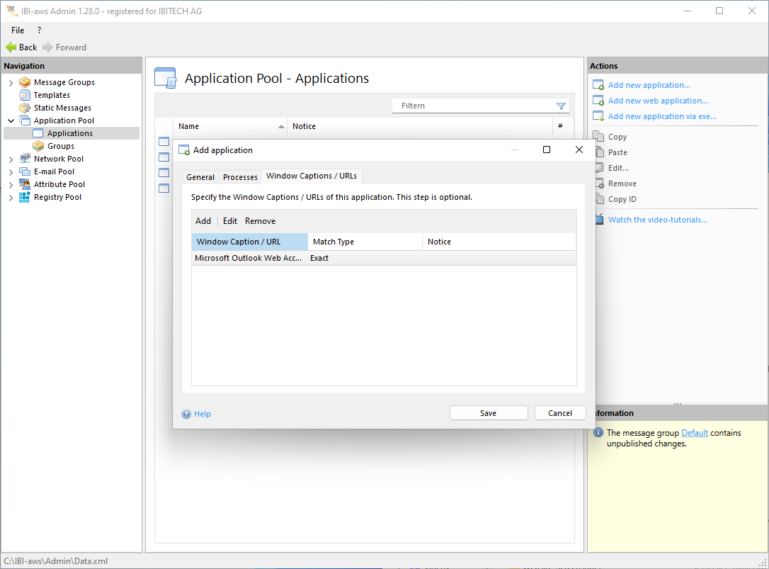Click the Filtern search input field
This screenshot has width=769, height=569.
click(x=474, y=106)
